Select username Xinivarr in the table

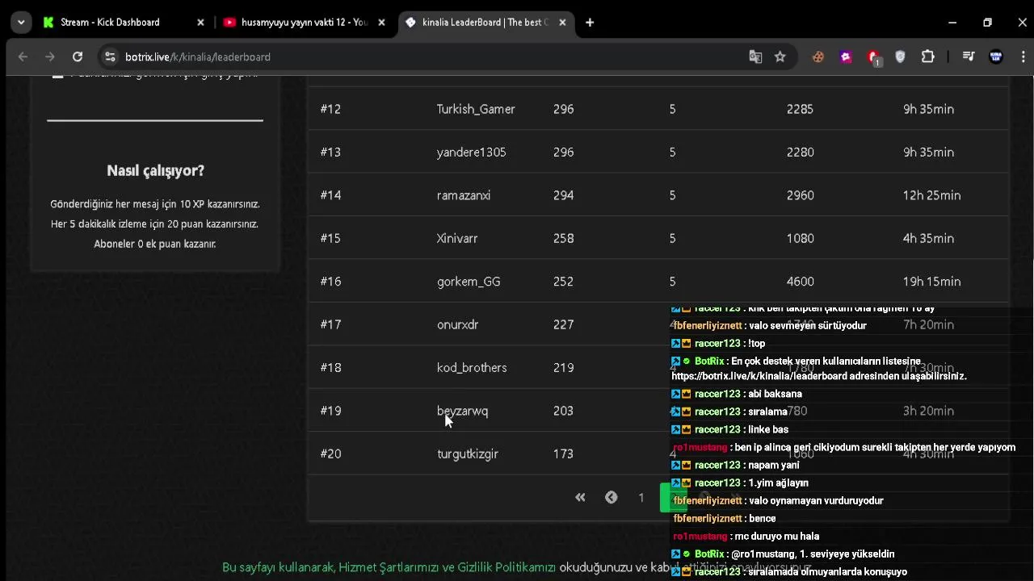click(x=457, y=238)
